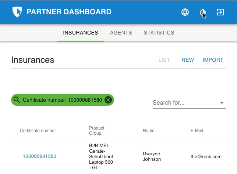This screenshot has width=237, height=174.
Task: Toggle the color theme droplet icon
Action: (x=203, y=12)
